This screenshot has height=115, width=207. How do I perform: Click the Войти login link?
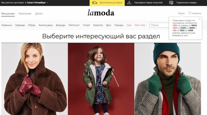point(181,13)
